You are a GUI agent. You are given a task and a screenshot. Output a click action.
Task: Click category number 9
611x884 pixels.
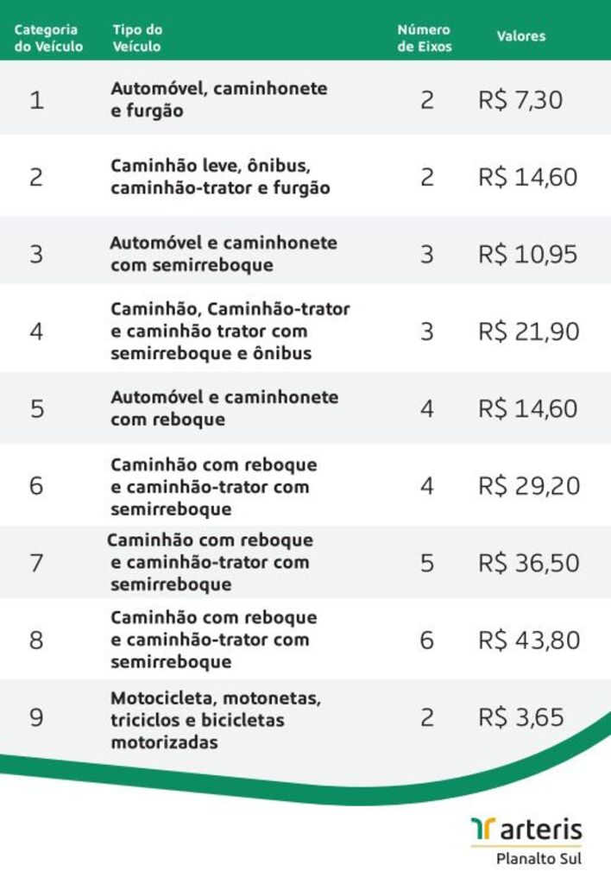pos(36,717)
